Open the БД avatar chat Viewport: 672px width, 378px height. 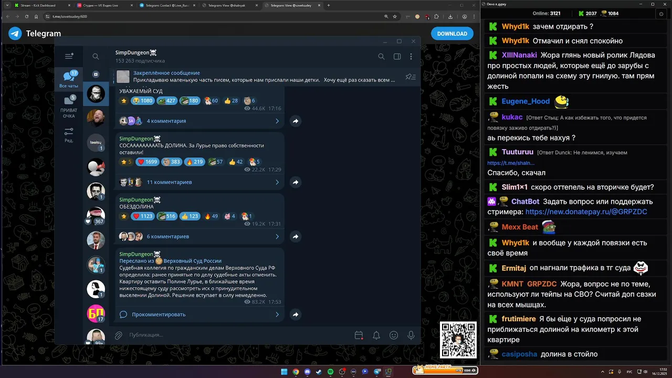point(96,313)
